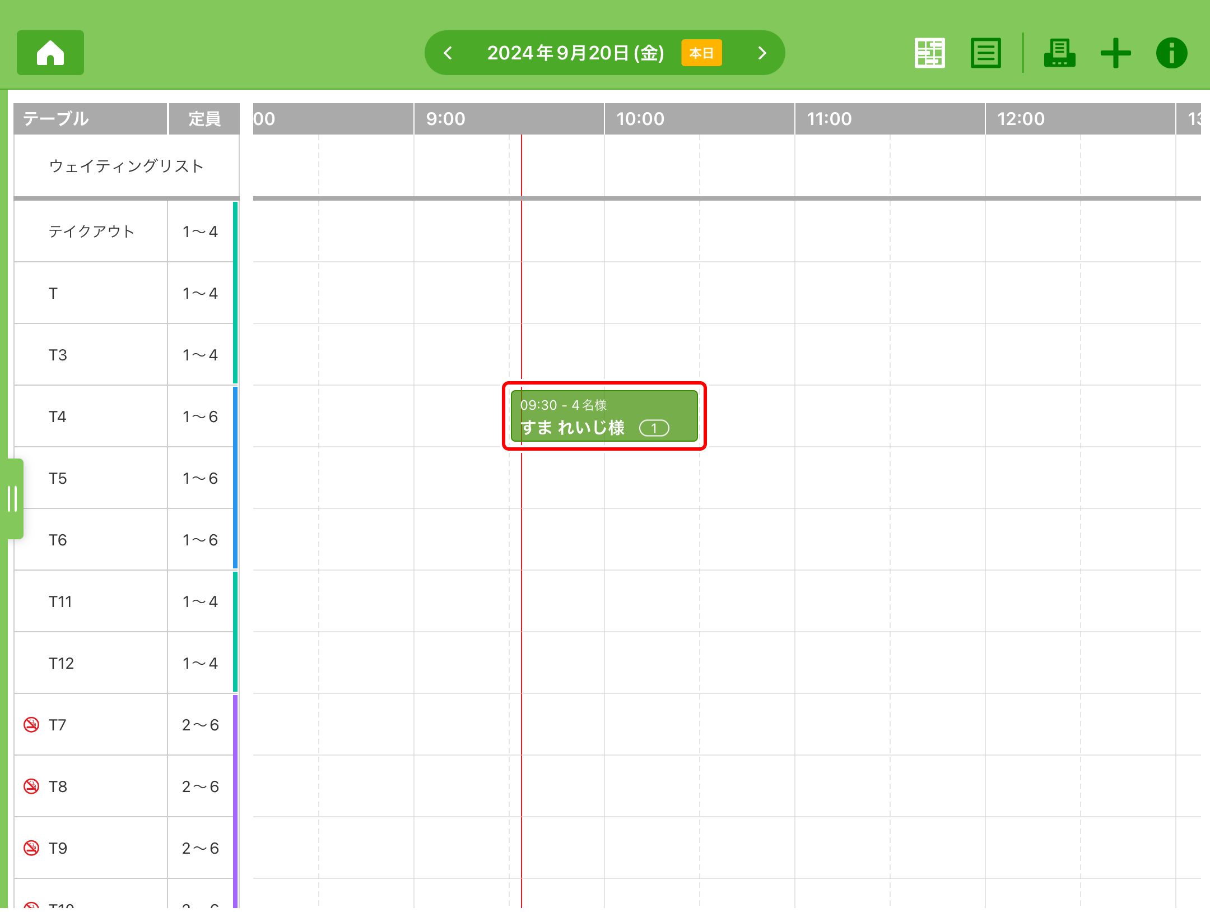
Task: Click the no-smoking icon beside T9
Action: click(31, 848)
